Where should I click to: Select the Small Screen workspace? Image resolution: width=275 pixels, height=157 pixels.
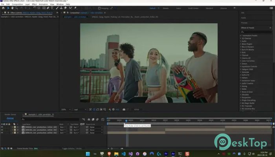coord(193,8)
